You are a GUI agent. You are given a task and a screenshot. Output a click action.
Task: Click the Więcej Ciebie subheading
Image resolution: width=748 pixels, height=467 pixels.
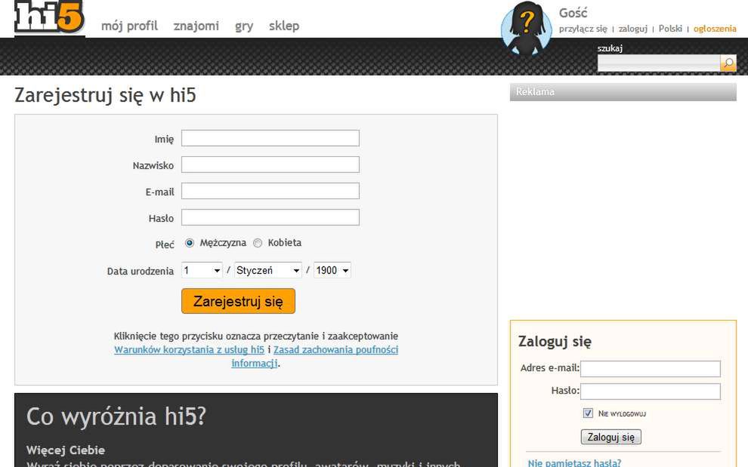click(x=65, y=450)
